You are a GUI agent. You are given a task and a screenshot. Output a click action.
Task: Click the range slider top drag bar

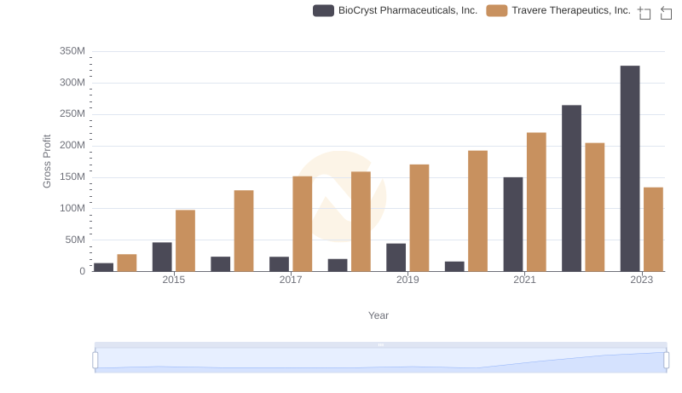click(x=380, y=344)
